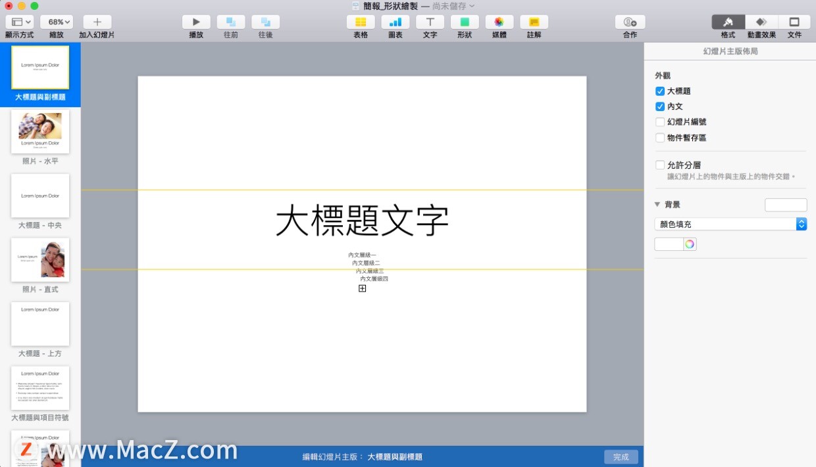Insert a chart with the 圖表 icon
The height and width of the screenshot is (467, 816).
395,22
